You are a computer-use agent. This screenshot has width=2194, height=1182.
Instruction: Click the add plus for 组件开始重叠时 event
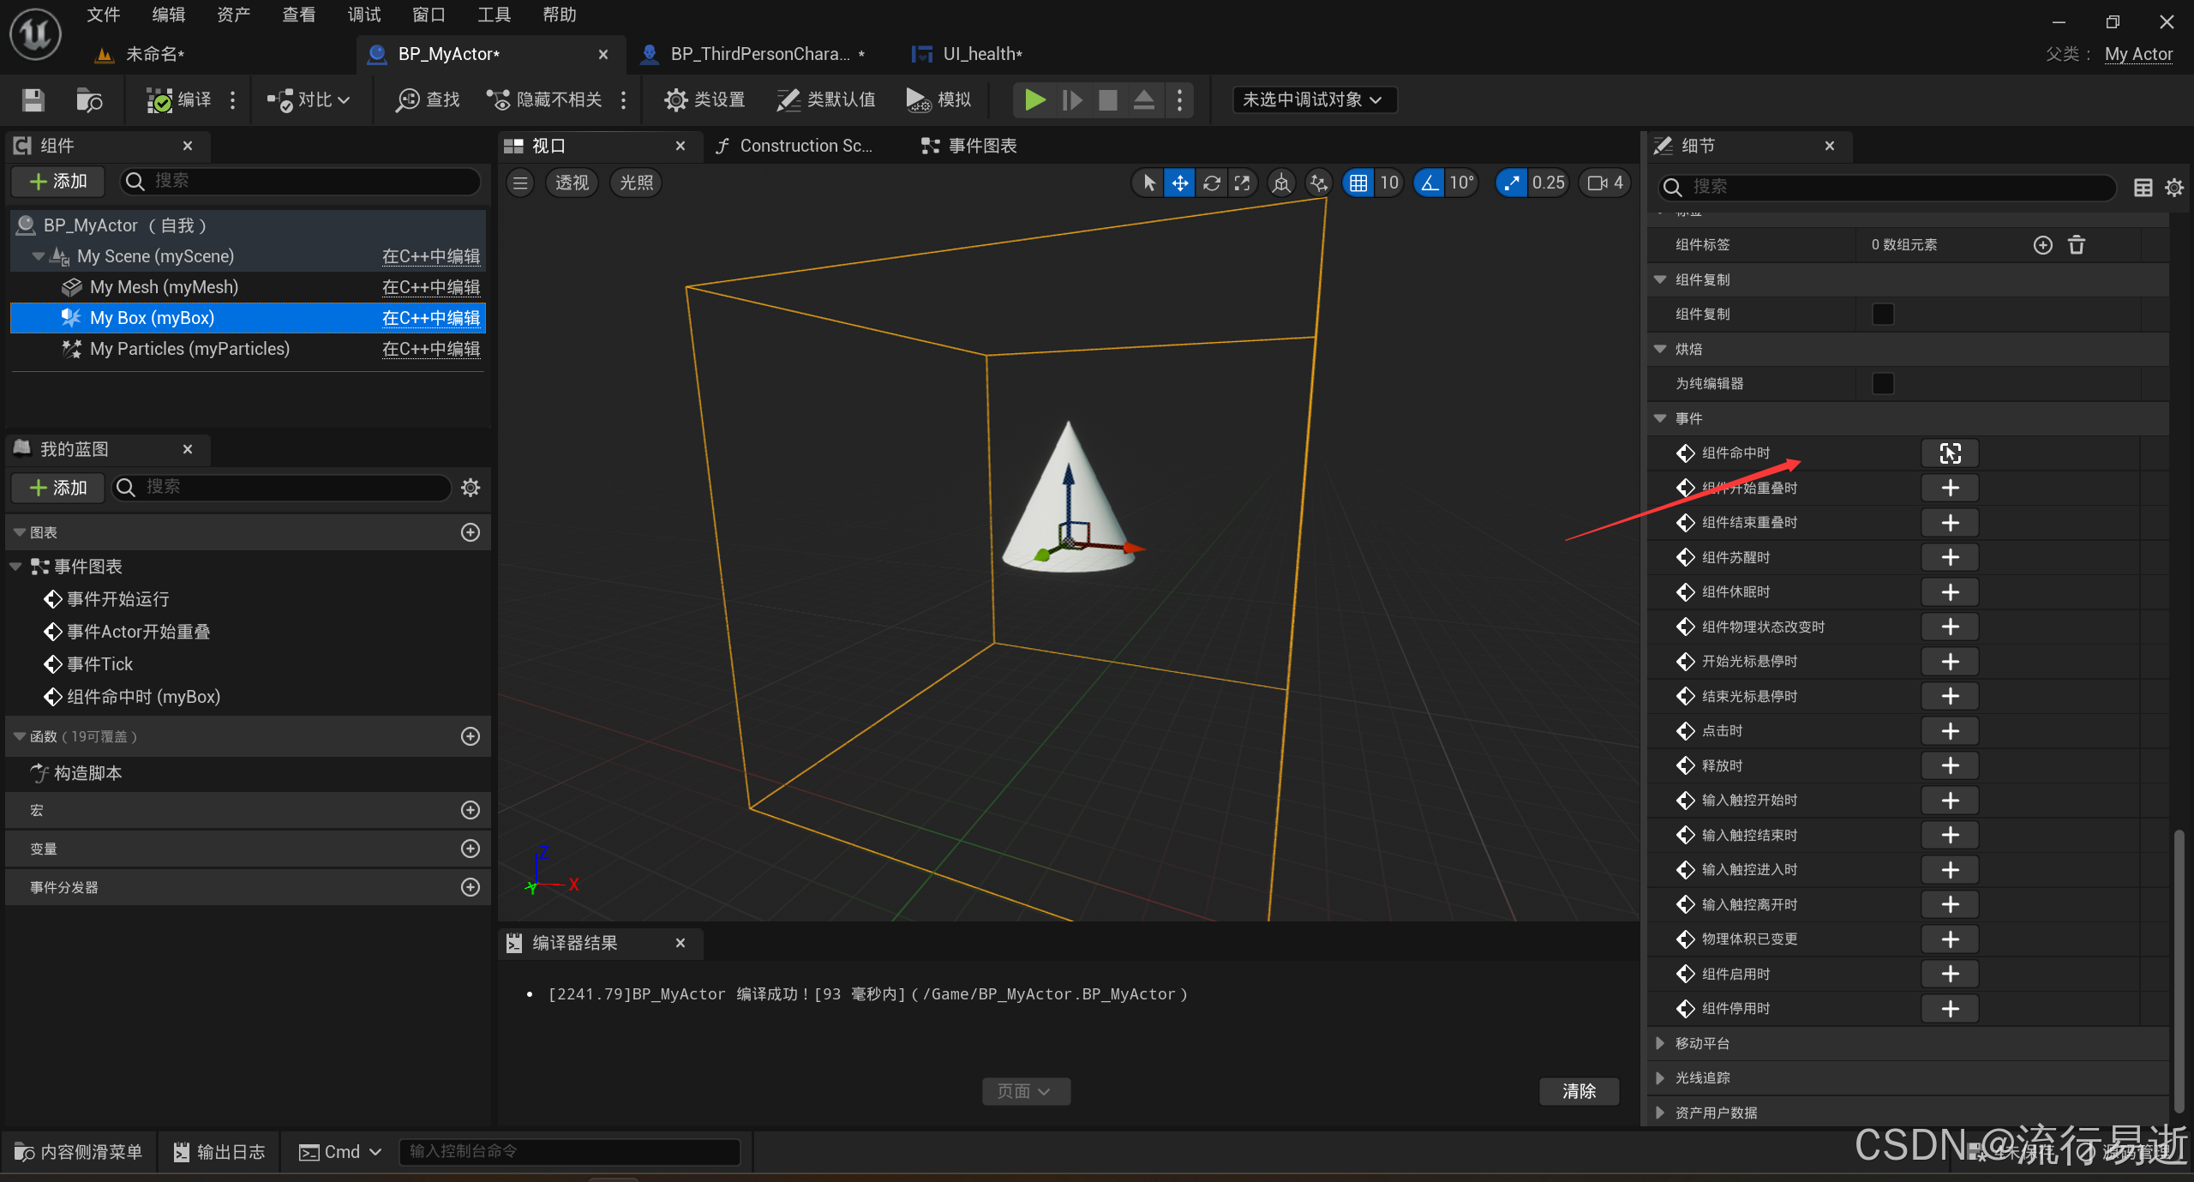(x=1950, y=488)
